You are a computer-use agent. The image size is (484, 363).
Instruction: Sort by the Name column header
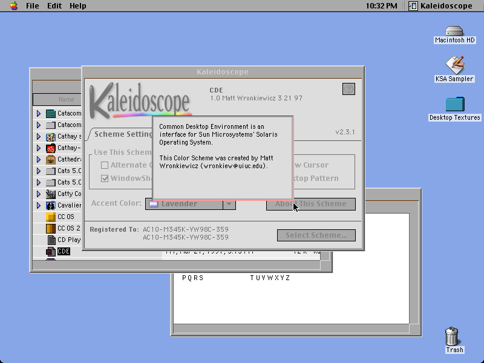point(57,99)
